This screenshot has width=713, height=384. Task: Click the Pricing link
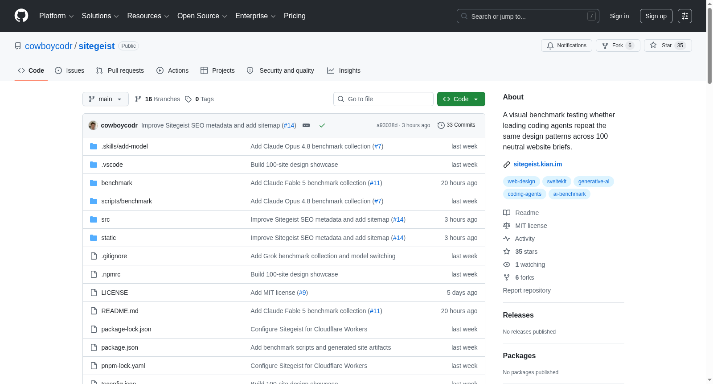tap(295, 16)
